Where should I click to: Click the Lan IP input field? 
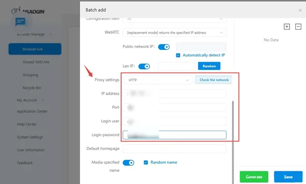pos(176,66)
